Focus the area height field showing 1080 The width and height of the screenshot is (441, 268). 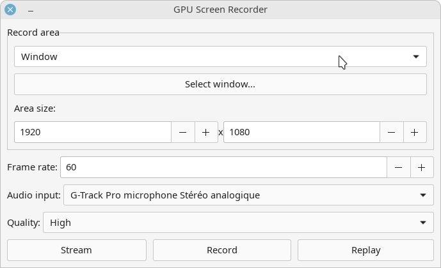click(301, 132)
